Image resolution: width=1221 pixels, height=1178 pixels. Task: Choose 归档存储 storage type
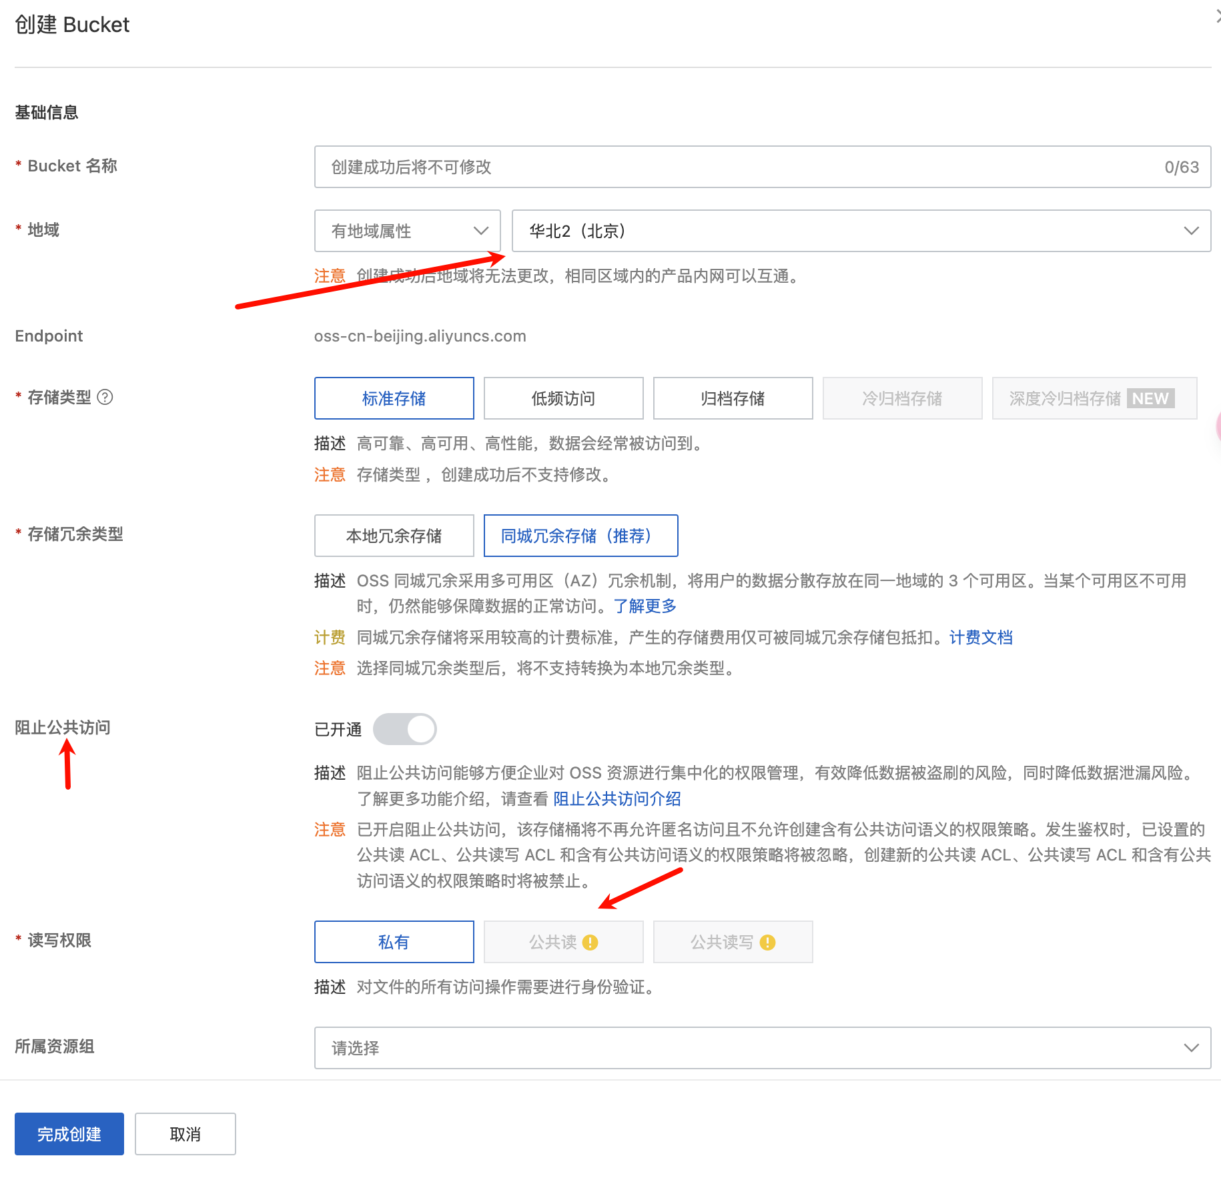(733, 398)
